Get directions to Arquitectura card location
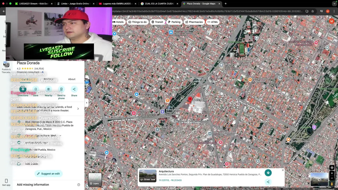This screenshot has height=190, width=338. pos(268,173)
